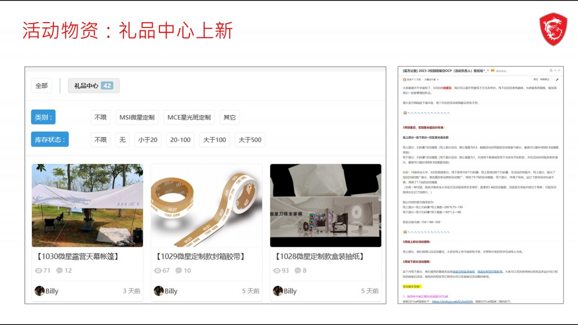Open the 官方公告 post title in the forum panel
The height and width of the screenshot is (325, 578).
[x=446, y=71]
